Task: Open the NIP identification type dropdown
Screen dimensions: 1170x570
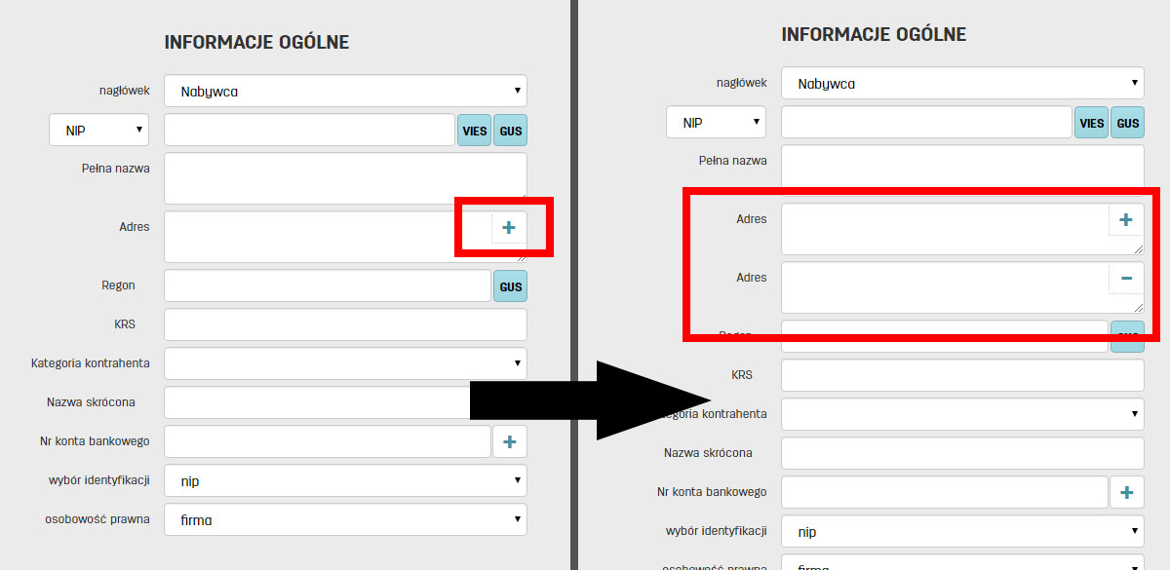Action: tap(98, 130)
